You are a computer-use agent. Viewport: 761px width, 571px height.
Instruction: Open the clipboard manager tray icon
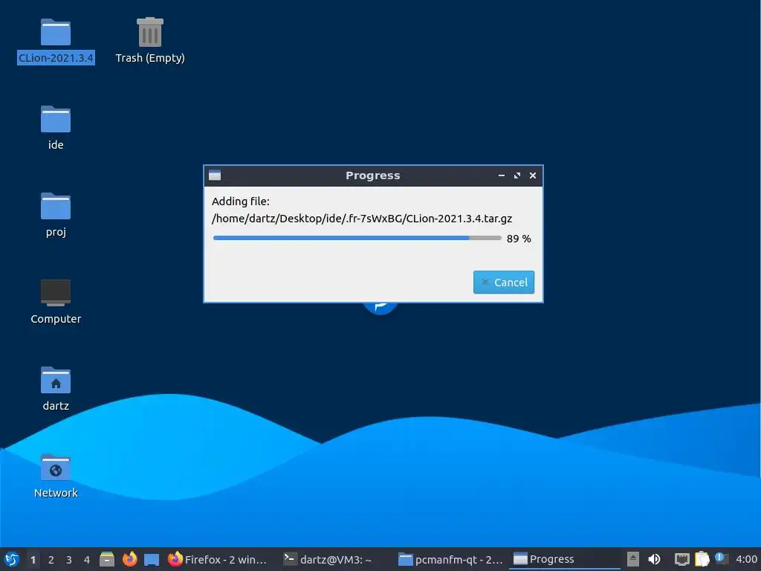tap(702, 559)
